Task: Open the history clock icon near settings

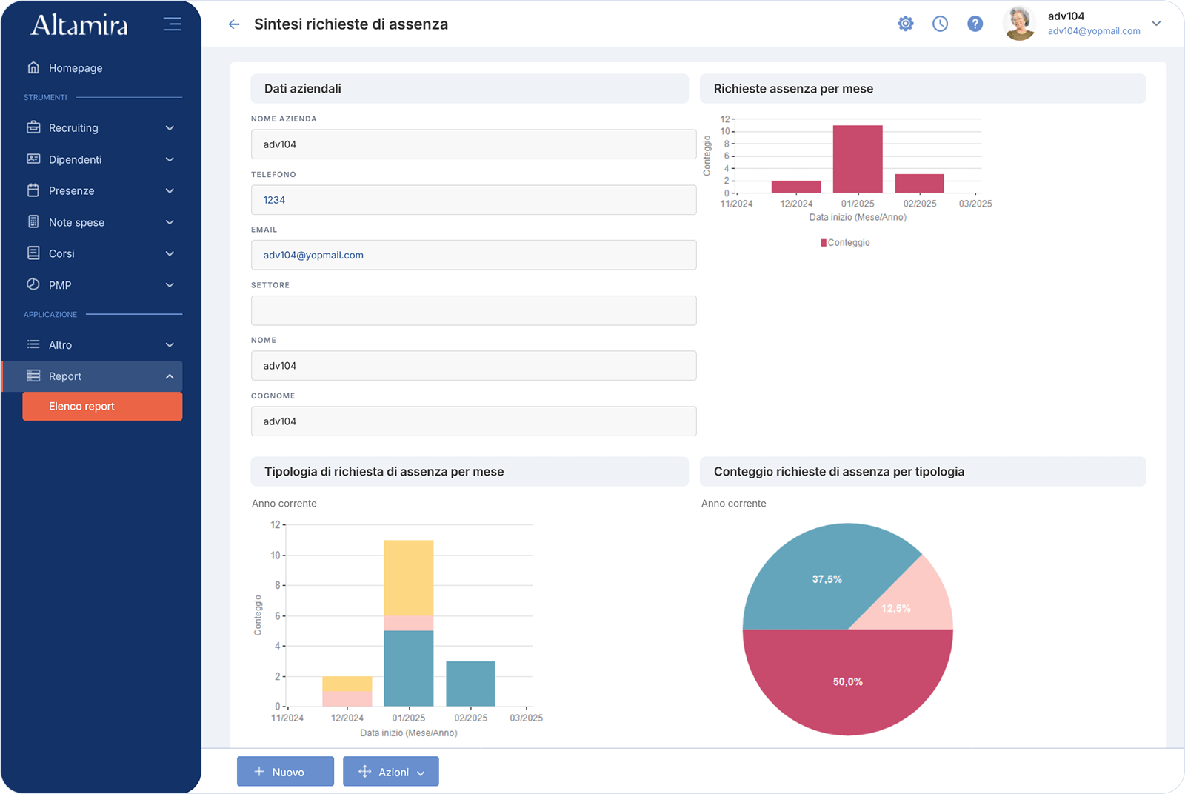Action: (x=940, y=23)
